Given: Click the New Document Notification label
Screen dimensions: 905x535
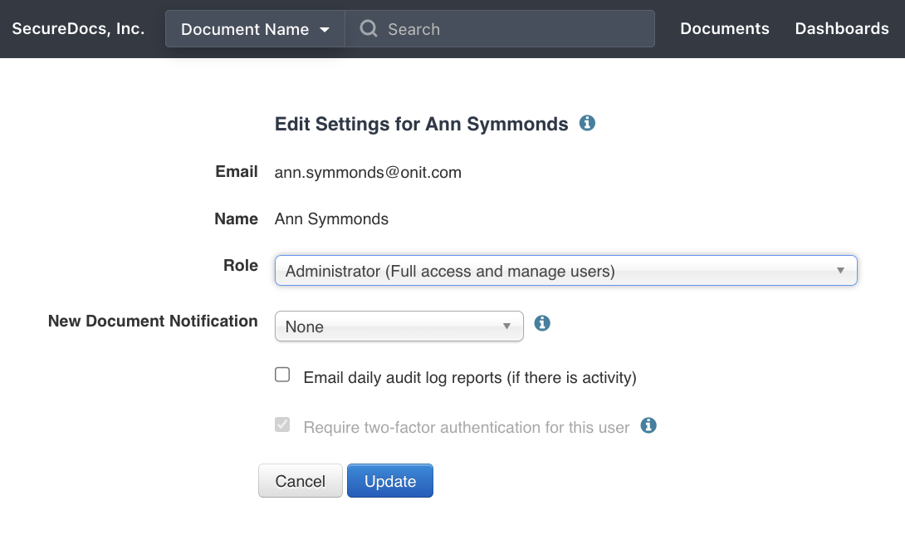Looking at the screenshot, I should [x=153, y=321].
